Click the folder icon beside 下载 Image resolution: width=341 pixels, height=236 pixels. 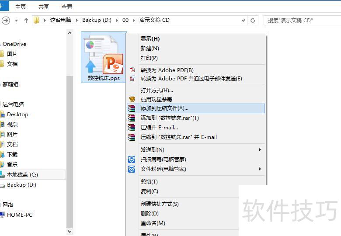pyautogui.click(x=2, y=155)
